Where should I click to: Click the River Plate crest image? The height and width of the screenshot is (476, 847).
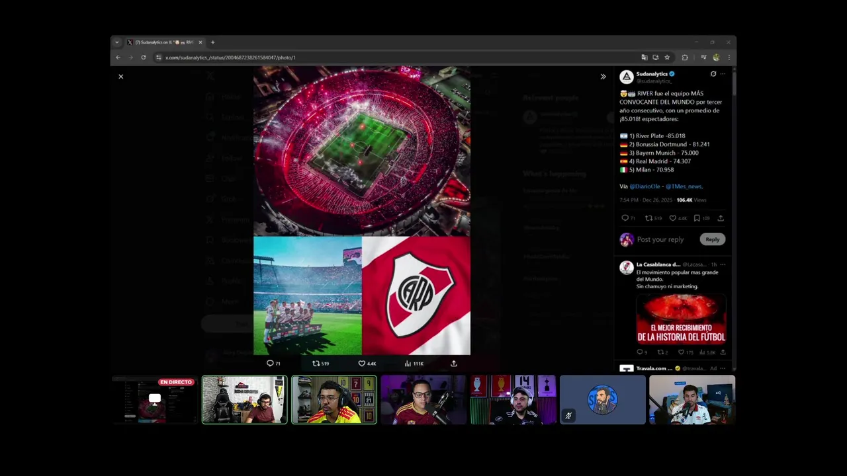(x=416, y=296)
